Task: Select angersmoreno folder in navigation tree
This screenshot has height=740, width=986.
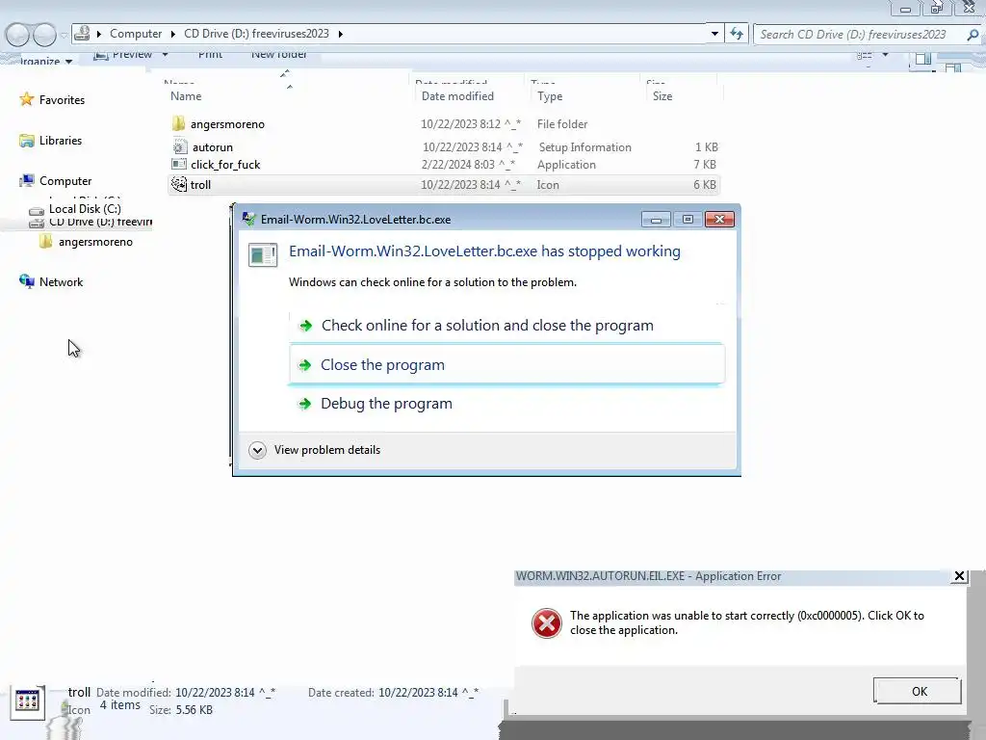Action: click(x=95, y=242)
